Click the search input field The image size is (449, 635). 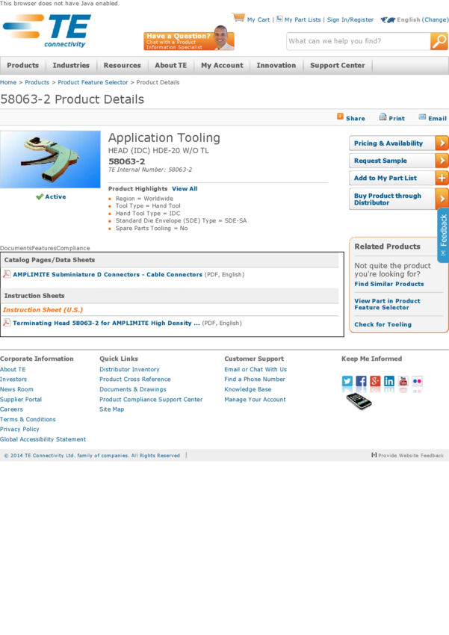click(x=359, y=41)
